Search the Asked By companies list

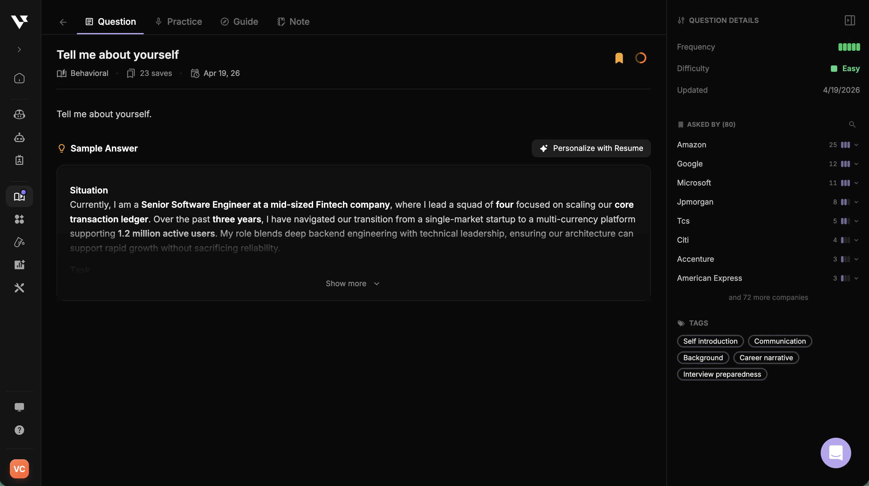(852, 125)
